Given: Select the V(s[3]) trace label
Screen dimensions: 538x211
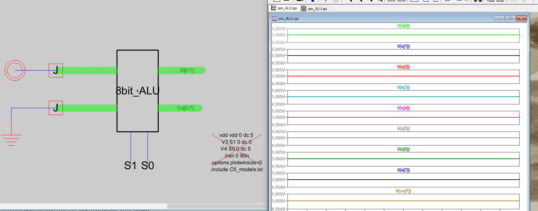Looking at the screenshot, I should (x=403, y=88).
